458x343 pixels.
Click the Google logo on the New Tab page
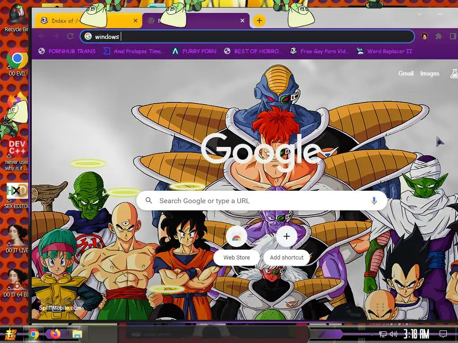tap(261, 152)
